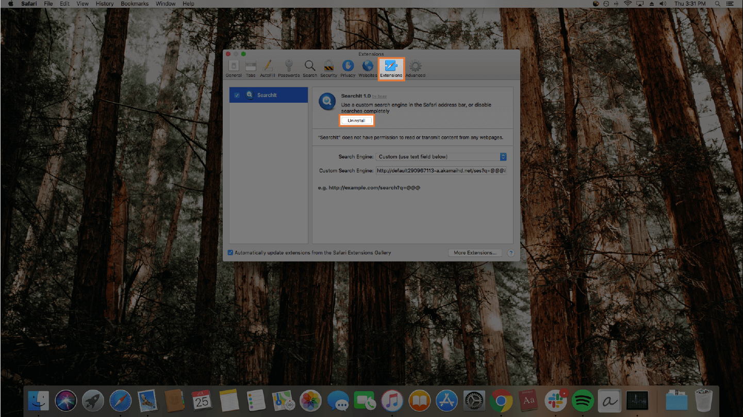Click the AirPlay display icon
Viewport: 743px width, 417px height.
(x=640, y=4)
